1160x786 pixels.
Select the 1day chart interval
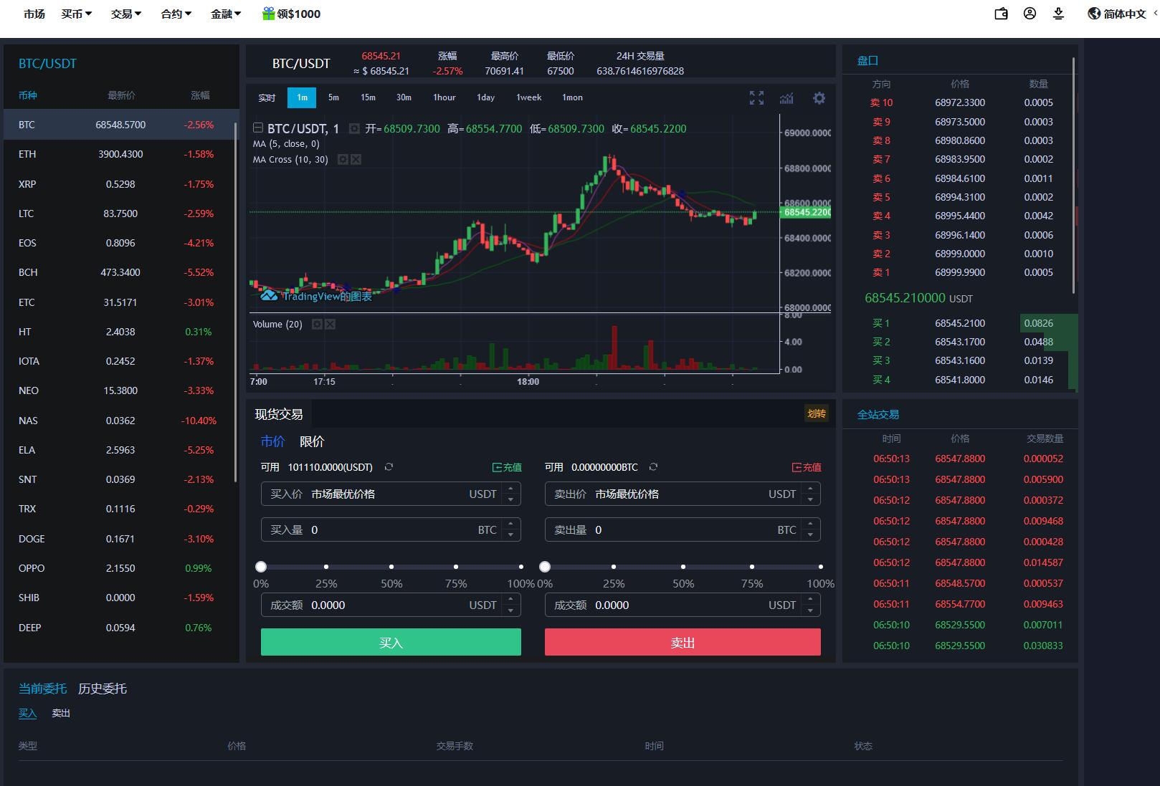[485, 97]
